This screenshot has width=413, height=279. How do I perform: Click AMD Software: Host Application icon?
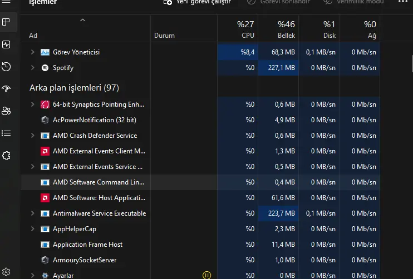coord(45,198)
